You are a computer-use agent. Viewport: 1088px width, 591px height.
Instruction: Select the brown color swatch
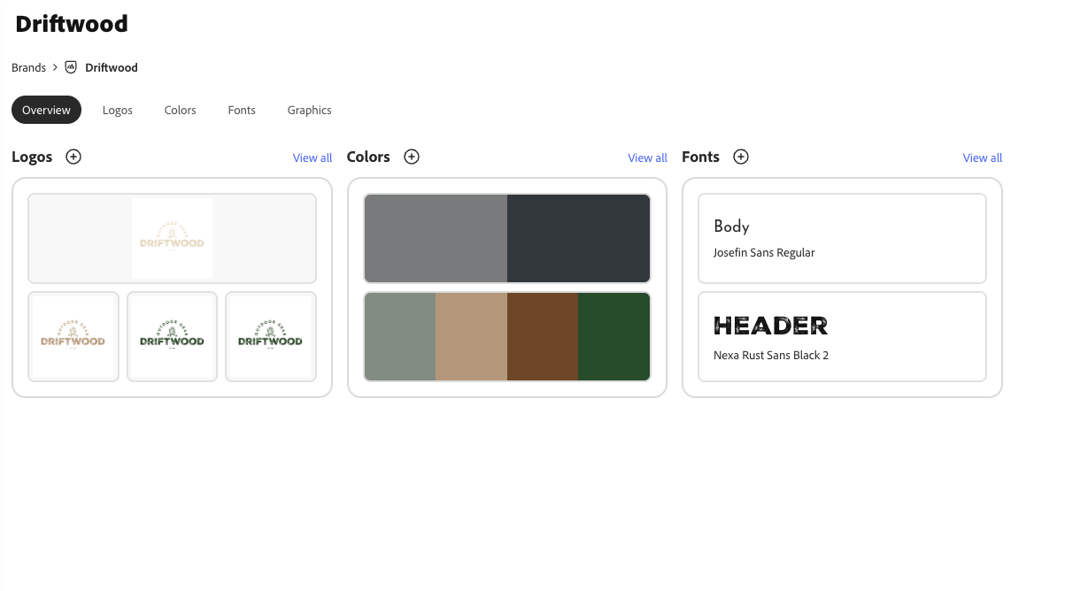point(543,336)
